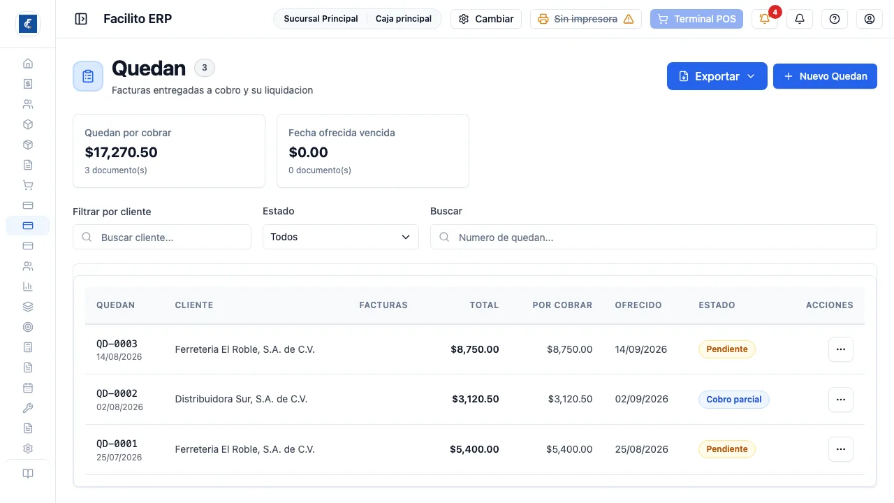Focus the Buscar cliente input field
894x503 pixels.
(162, 237)
